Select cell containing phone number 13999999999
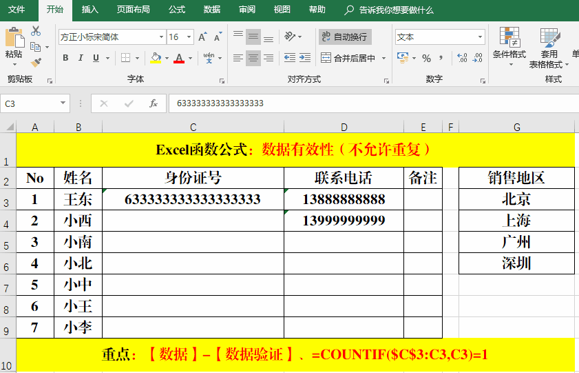Screen dimensions: 579x373 pos(344,221)
